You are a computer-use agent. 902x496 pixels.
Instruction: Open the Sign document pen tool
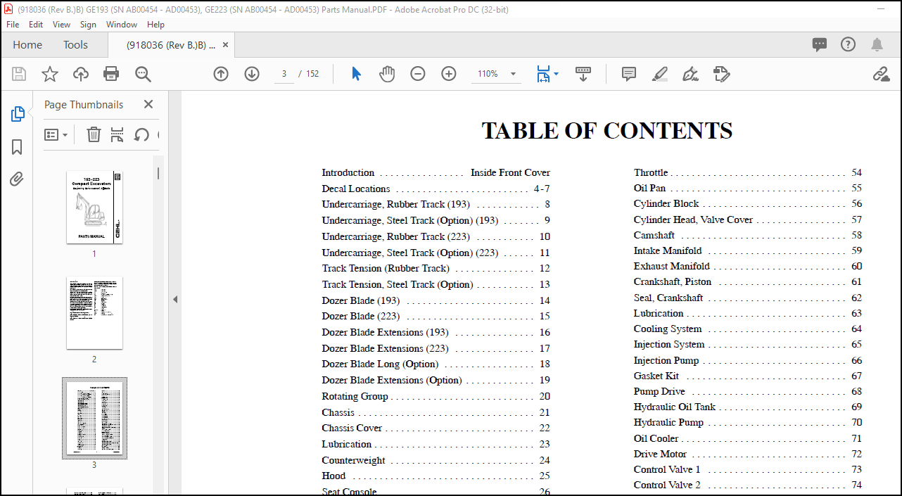coord(690,74)
